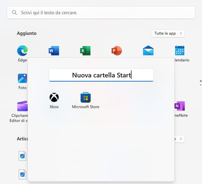Click the search magnifier icon

[x=14, y=13]
